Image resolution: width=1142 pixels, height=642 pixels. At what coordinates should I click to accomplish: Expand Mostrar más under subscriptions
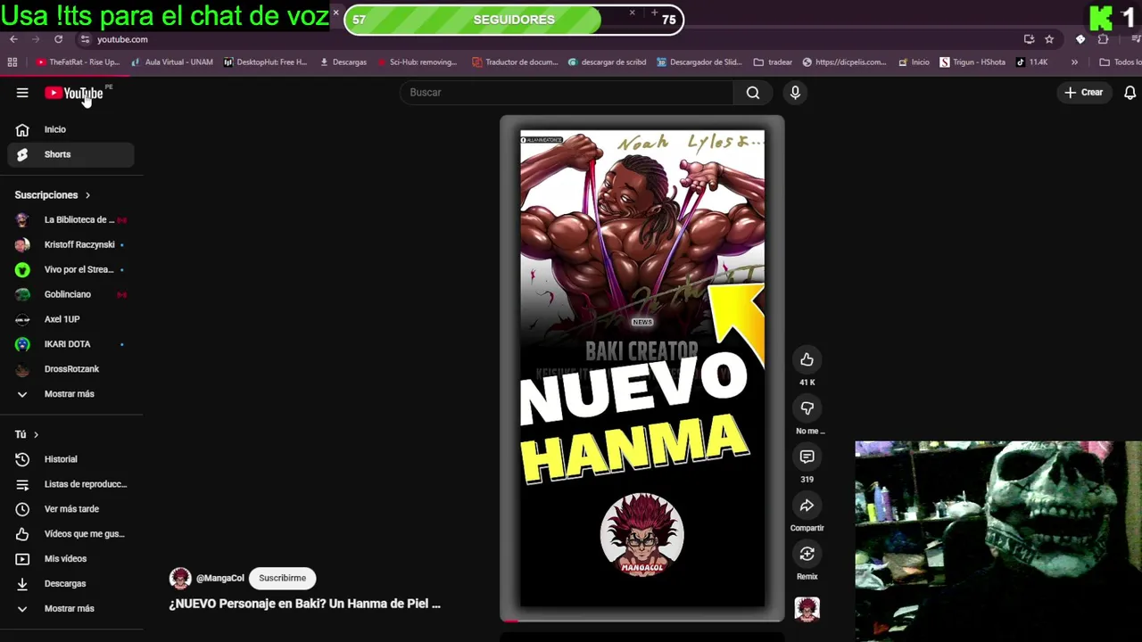point(71,394)
